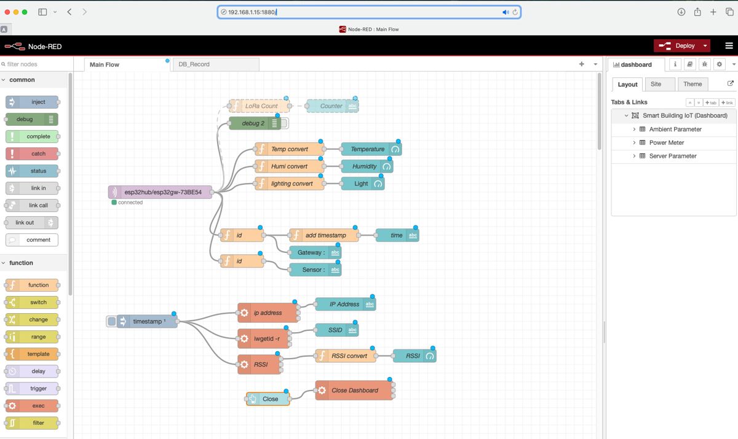This screenshot has height=439, width=738.
Task: Select the debug node in palette
Action: tap(32, 119)
